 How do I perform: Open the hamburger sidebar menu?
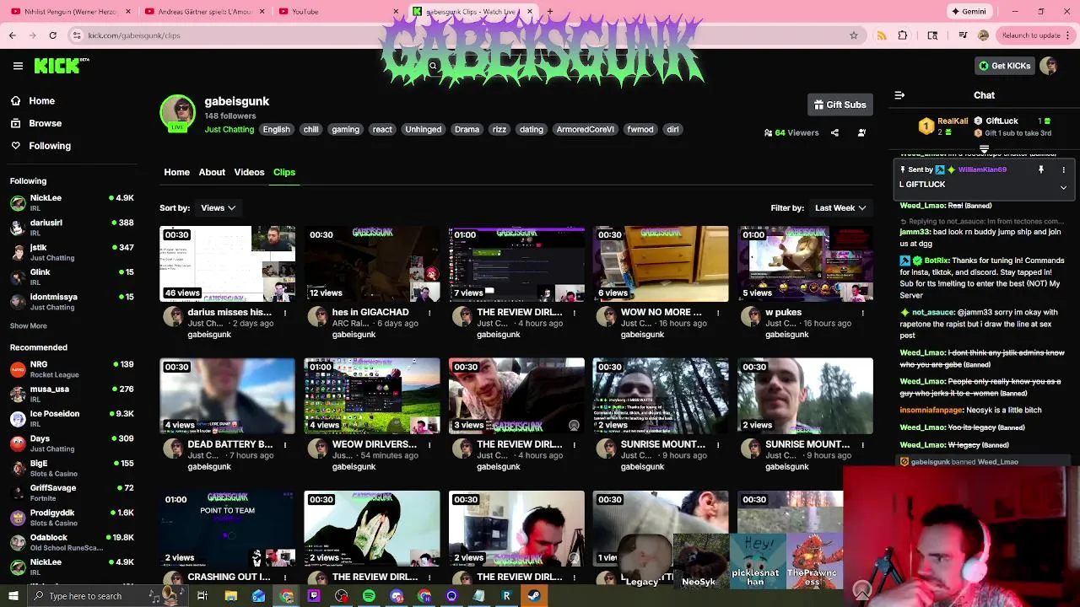pyautogui.click(x=18, y=66)
